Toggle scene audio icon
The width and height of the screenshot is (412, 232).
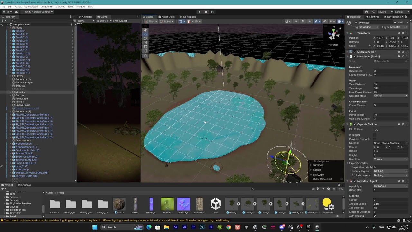(x=310, y=21)
